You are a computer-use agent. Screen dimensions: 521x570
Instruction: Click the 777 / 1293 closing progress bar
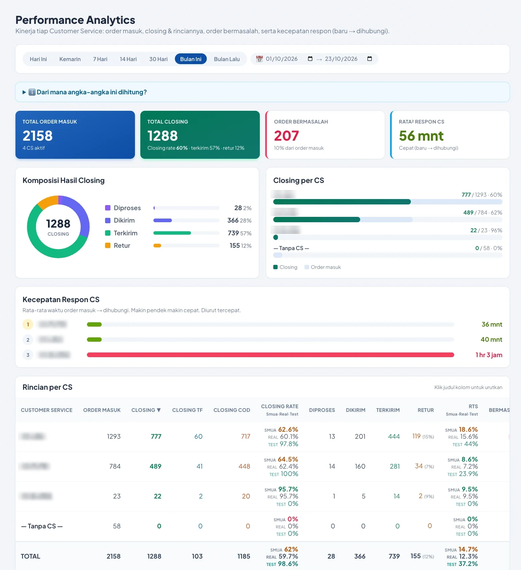388,202
